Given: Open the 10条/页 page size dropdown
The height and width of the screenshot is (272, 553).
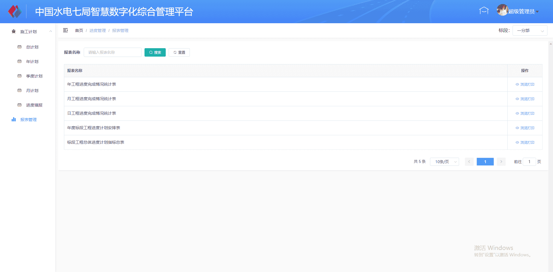Looking at the screenshot, I should [x=444, y=162].
